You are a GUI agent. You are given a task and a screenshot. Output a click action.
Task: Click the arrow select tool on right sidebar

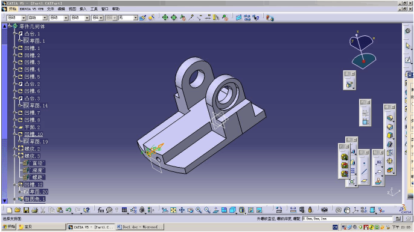pos(408,46)
